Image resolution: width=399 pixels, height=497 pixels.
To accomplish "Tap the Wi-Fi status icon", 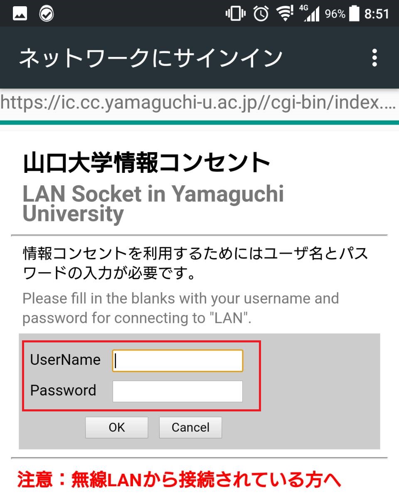I will [x=286, y=14].
